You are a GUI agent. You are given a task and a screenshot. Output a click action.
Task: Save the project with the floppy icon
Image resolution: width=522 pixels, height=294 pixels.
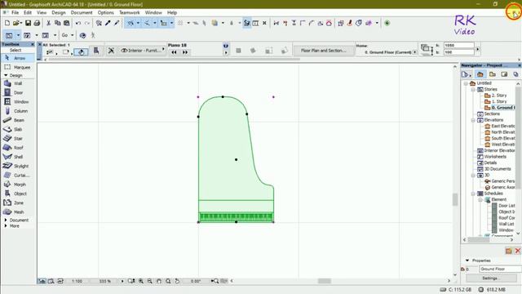[x=28, y=23]
